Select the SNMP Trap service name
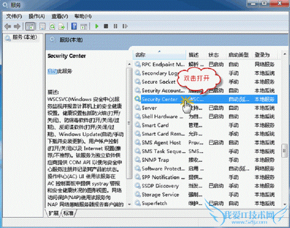This screenshot has width=290, height=228. (155, 160)
